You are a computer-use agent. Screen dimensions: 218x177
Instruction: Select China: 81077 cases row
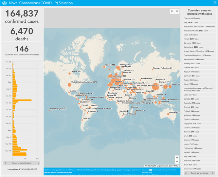pos(199,18)
